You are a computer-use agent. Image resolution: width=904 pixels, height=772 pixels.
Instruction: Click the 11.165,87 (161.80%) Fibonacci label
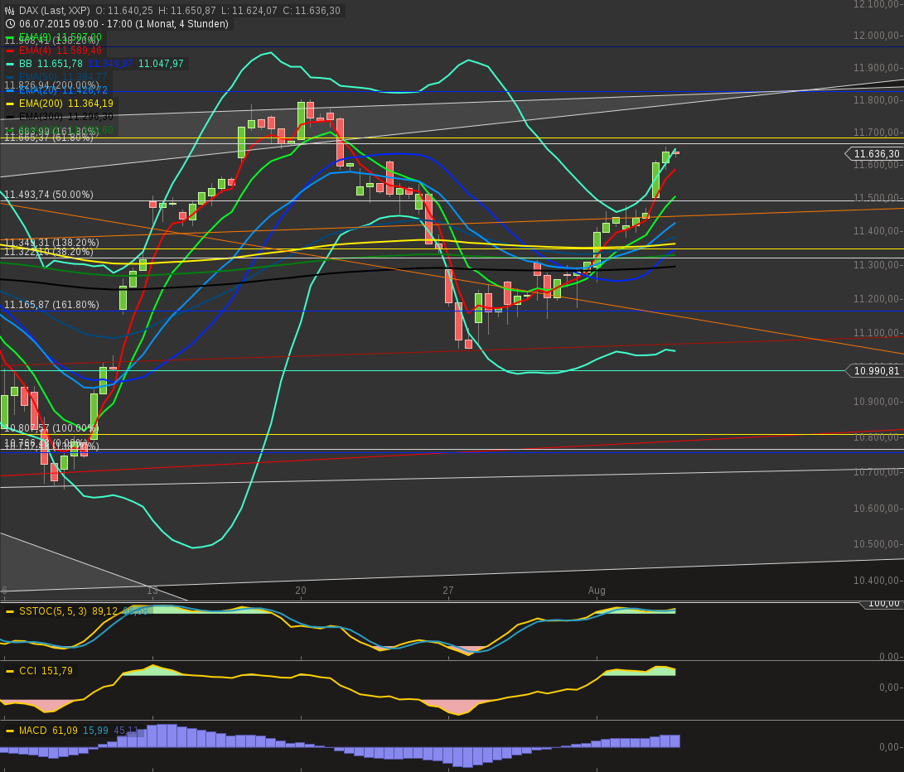pos(52,305)
